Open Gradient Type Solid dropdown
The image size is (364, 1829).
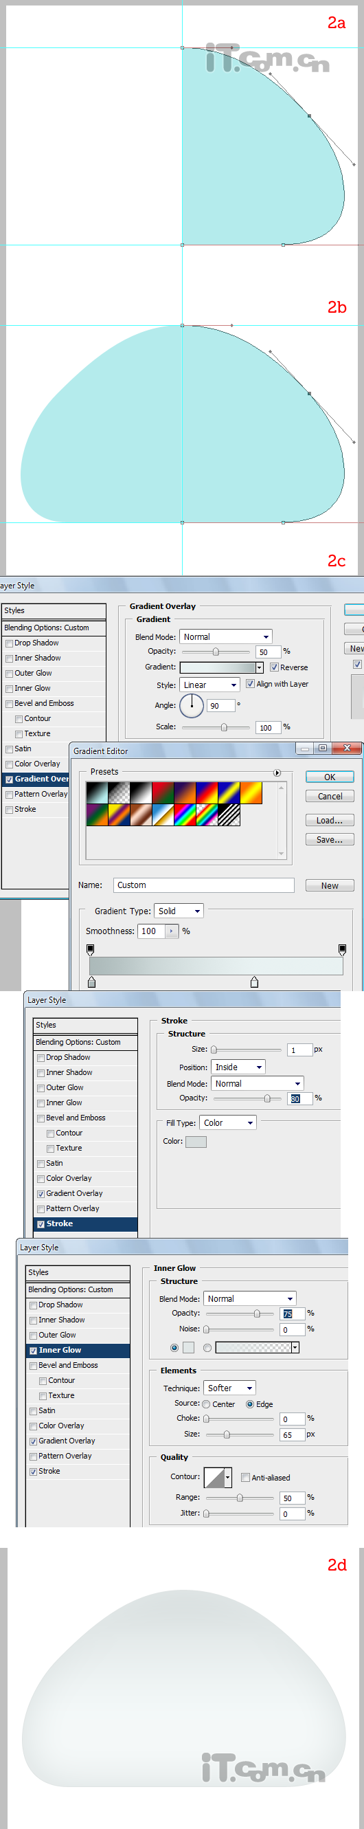point(179,911)
